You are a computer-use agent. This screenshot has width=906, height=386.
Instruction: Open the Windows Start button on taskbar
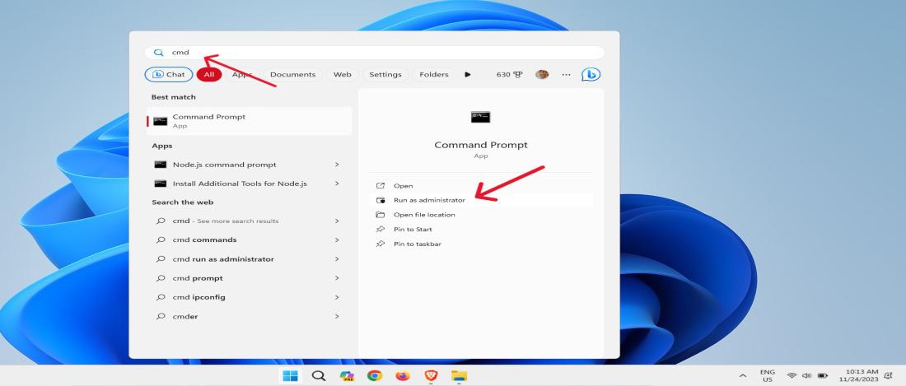[x=290, y=376]
